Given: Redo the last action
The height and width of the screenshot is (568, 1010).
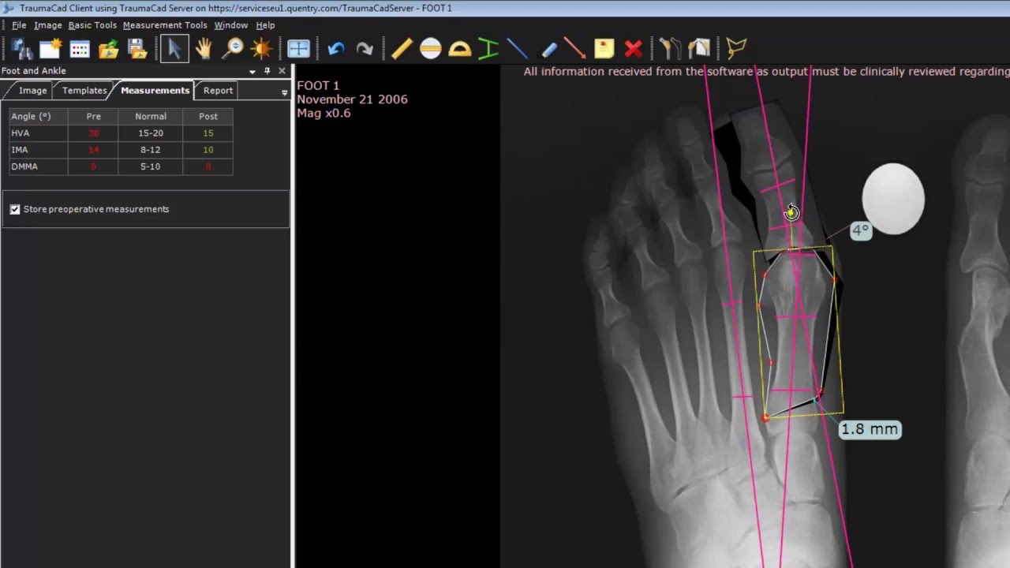Looking at the screenshot, I should pos(364,49).
